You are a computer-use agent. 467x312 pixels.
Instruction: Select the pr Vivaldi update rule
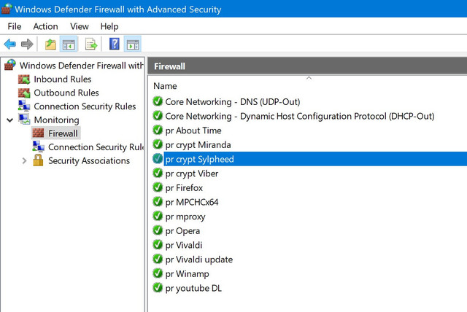click(199, 260)
